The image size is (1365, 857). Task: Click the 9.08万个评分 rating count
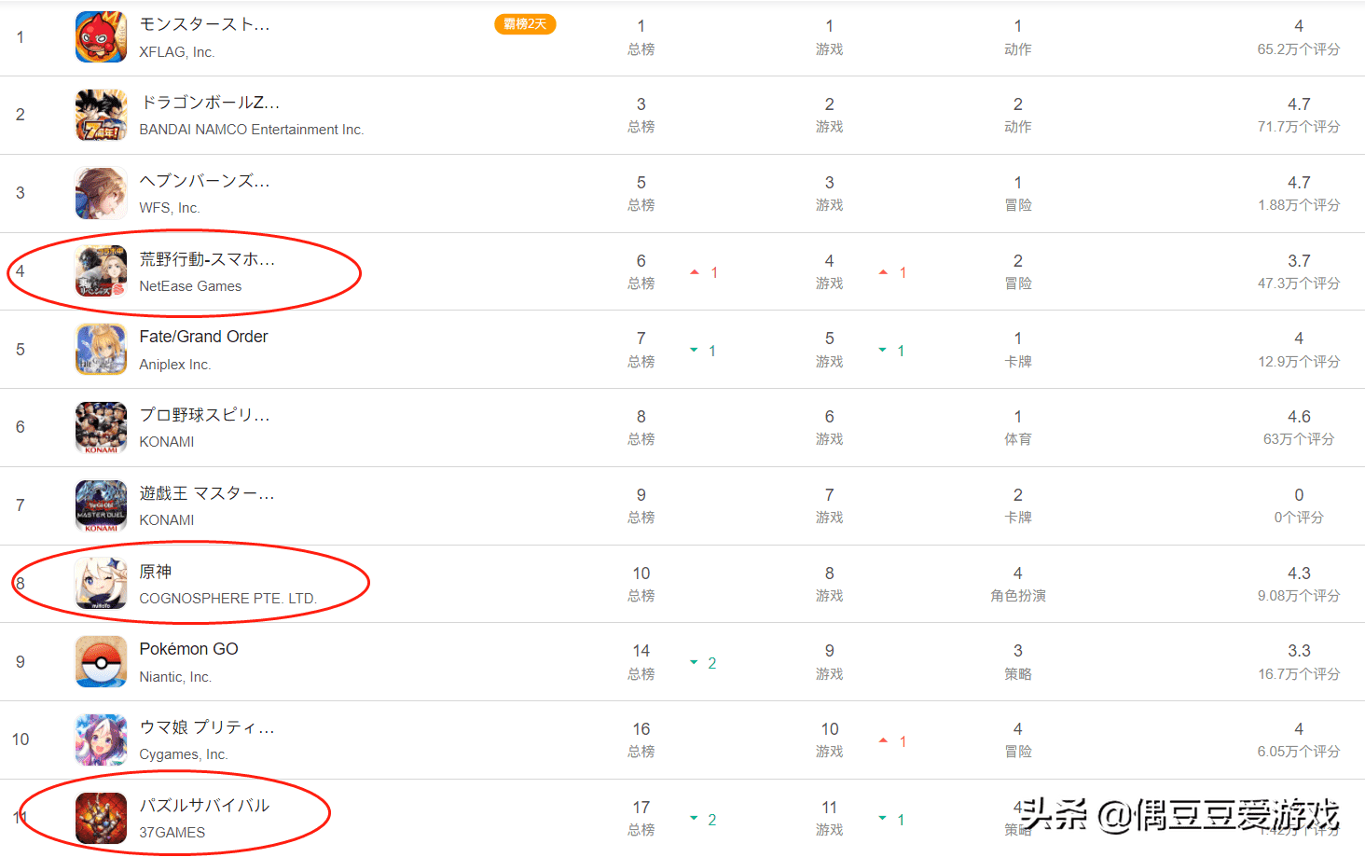[x=1299, y=596]
